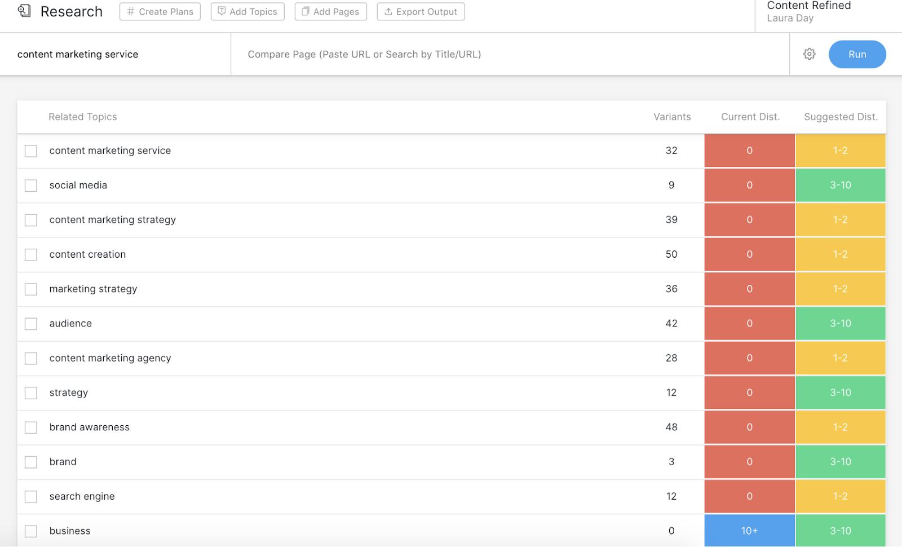The height and width of the screenshot is (547, 902).
Task: Click the green 3-10 suggested cell for social media
Action: click(841, 185)
